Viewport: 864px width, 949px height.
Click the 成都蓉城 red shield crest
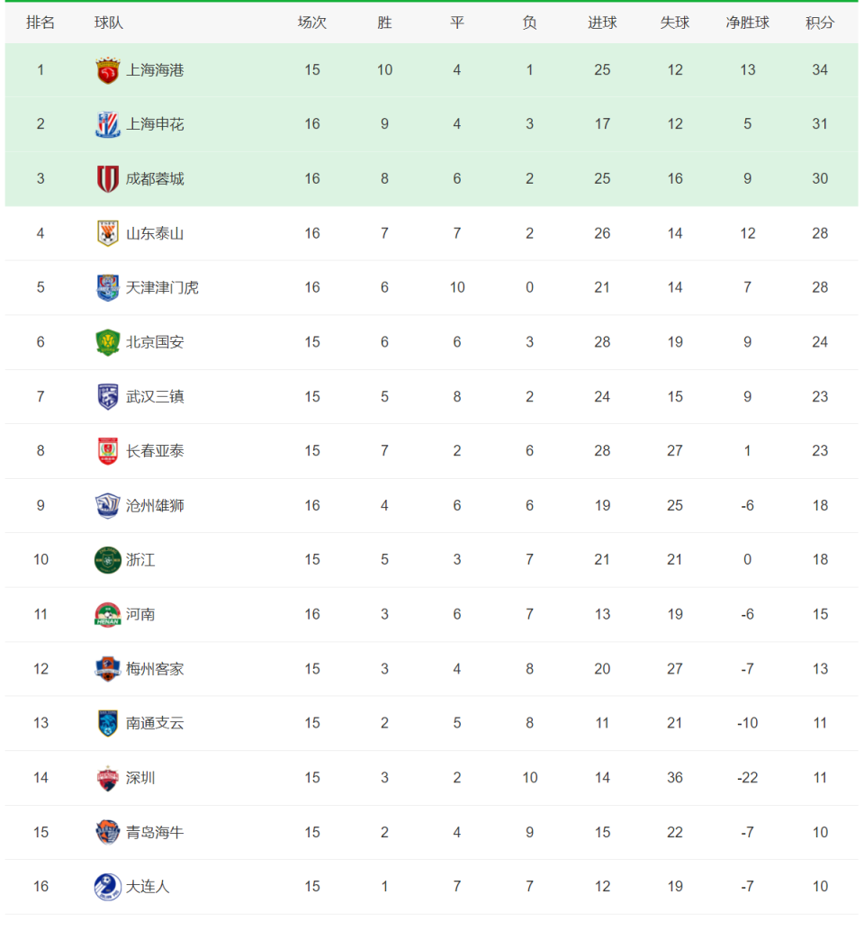[x=108, y=179]
